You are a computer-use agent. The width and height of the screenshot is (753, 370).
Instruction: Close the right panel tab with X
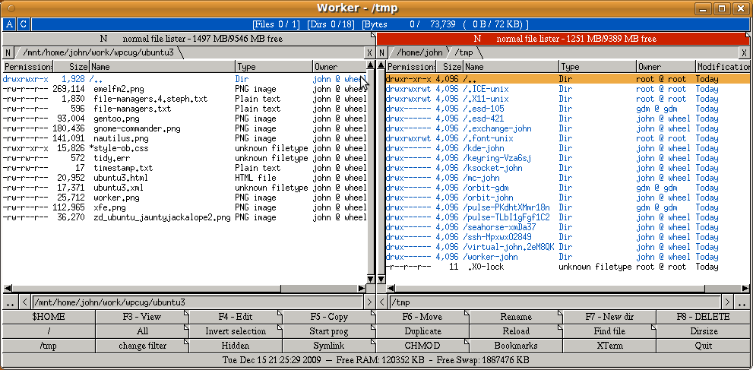pyautogui.click(x=745, y=52)
